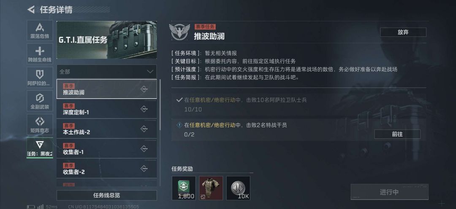This screenshot has width=456, height=209.
Task: Select the 收集者-1 mission entry
Action: pos(106,149)
